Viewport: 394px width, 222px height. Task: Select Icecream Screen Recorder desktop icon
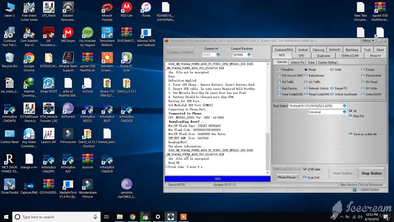[x=107, y=62]
